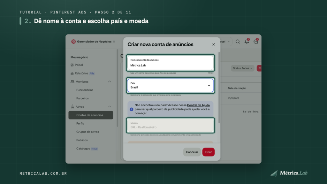Click the red Criar button

208,152
